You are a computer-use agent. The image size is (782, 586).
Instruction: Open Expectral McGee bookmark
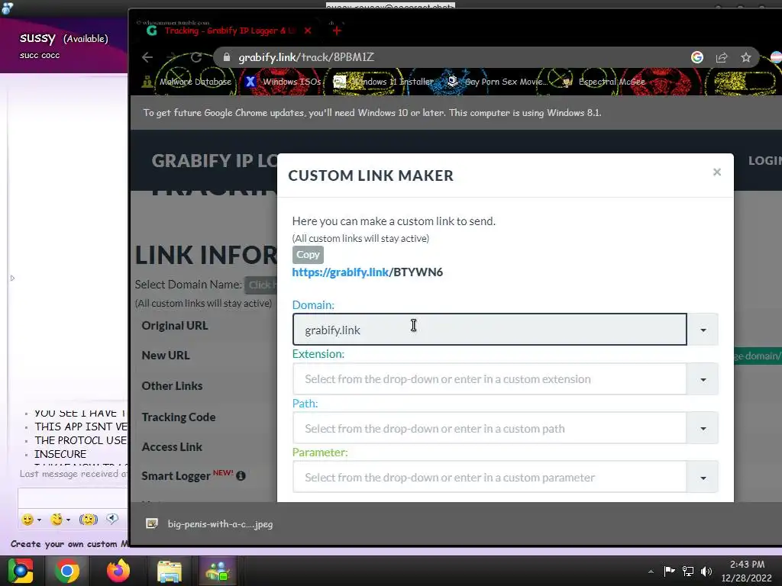(603, 81)
